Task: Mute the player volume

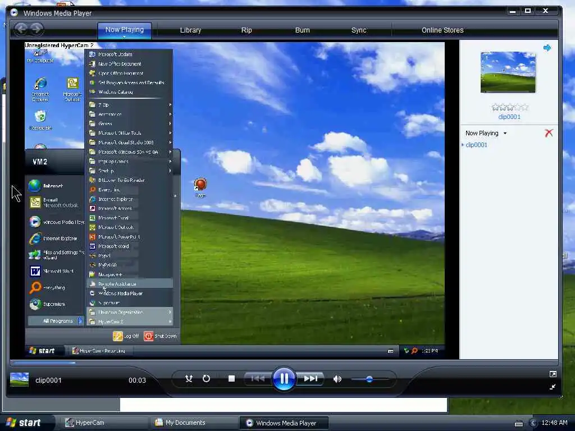Action: (x=337, y=379)
